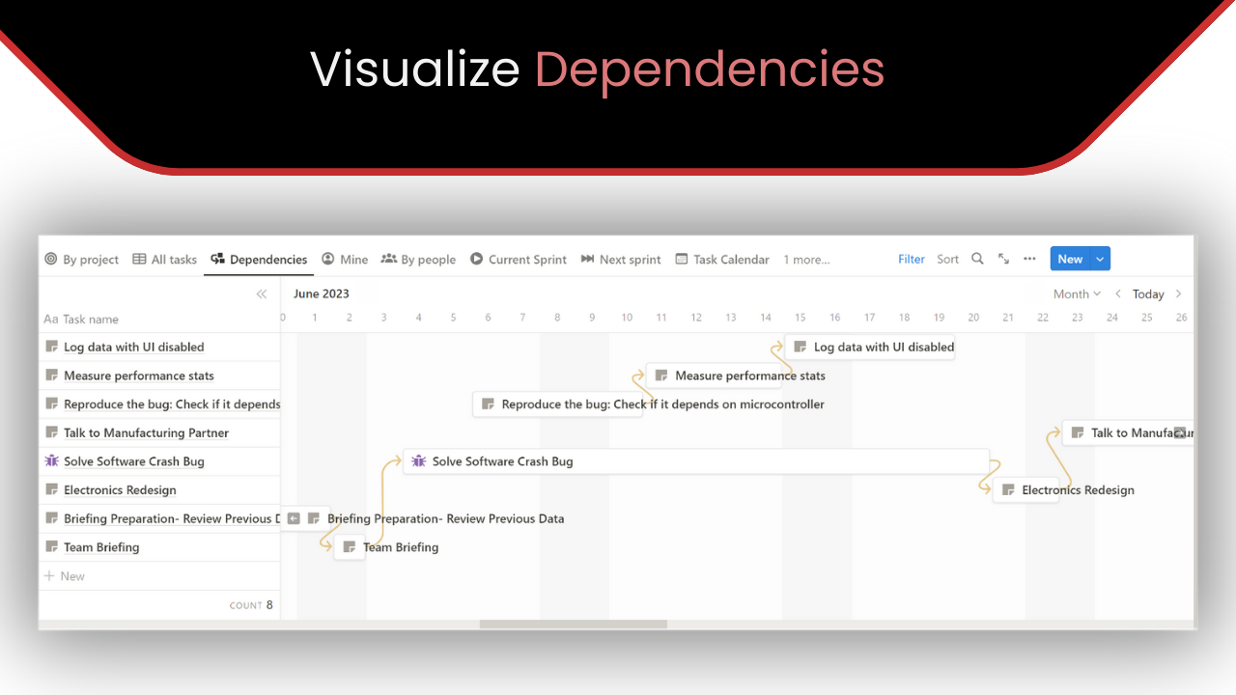
Task: Go to next period with right chevron
Action: tap(1178, 294)
